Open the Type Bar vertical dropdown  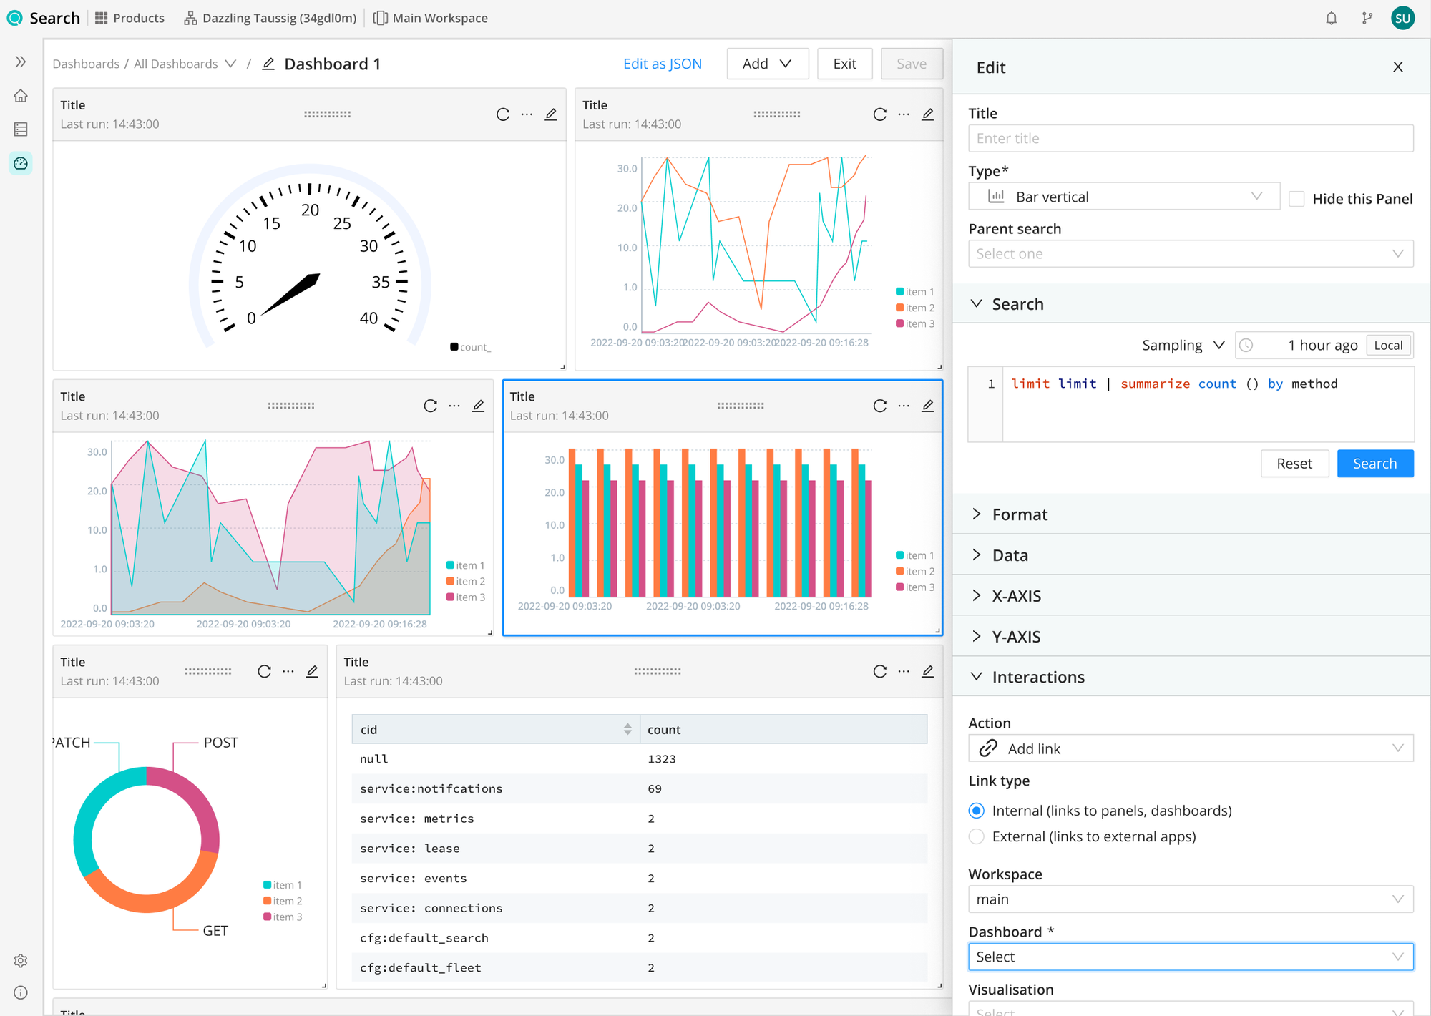[x=1123, y=197]
